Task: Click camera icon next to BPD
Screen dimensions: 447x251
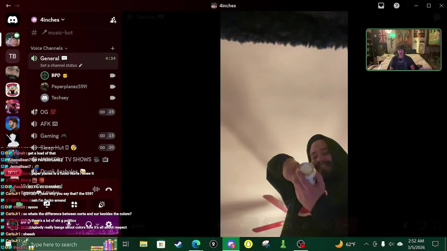Action: pos(112,75)
